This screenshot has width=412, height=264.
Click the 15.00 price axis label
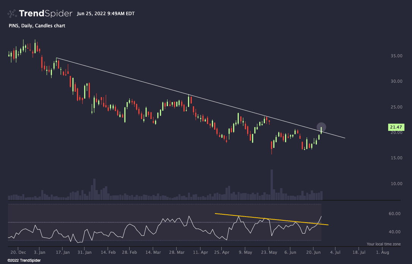point(396,158)
